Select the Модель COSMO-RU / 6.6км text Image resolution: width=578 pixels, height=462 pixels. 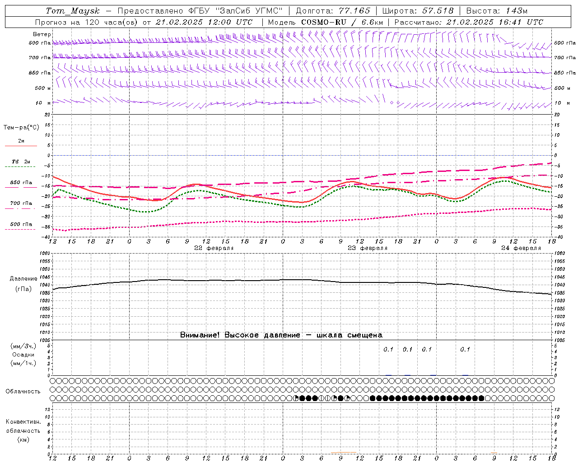[x=326, y=22]
